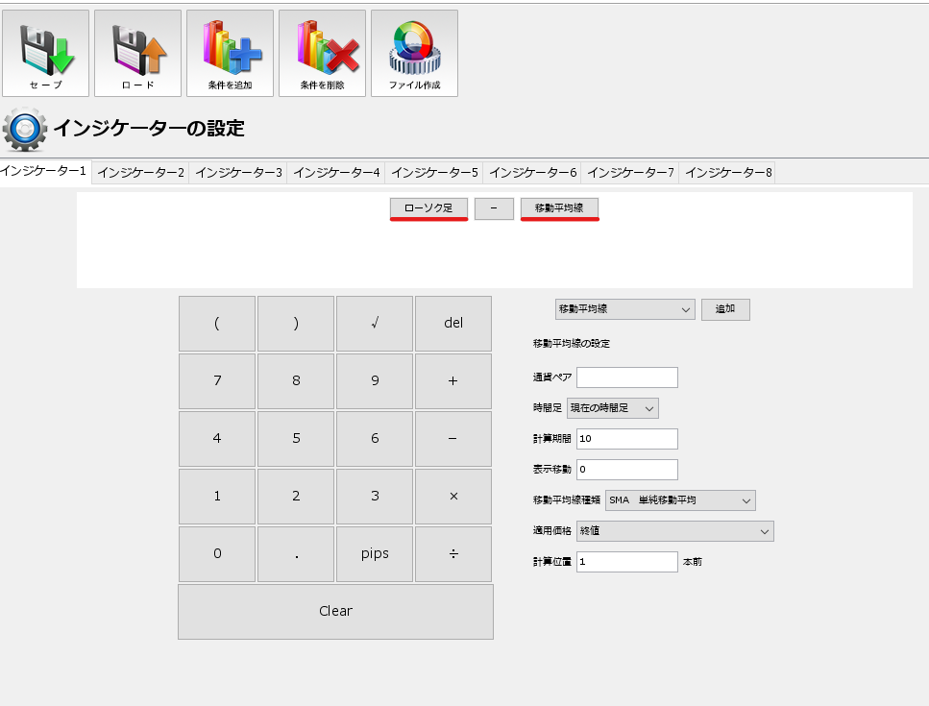The image size is (929, 706).
Task: Click the ロード (load) toolbar icon
Action: coord(137,53)
